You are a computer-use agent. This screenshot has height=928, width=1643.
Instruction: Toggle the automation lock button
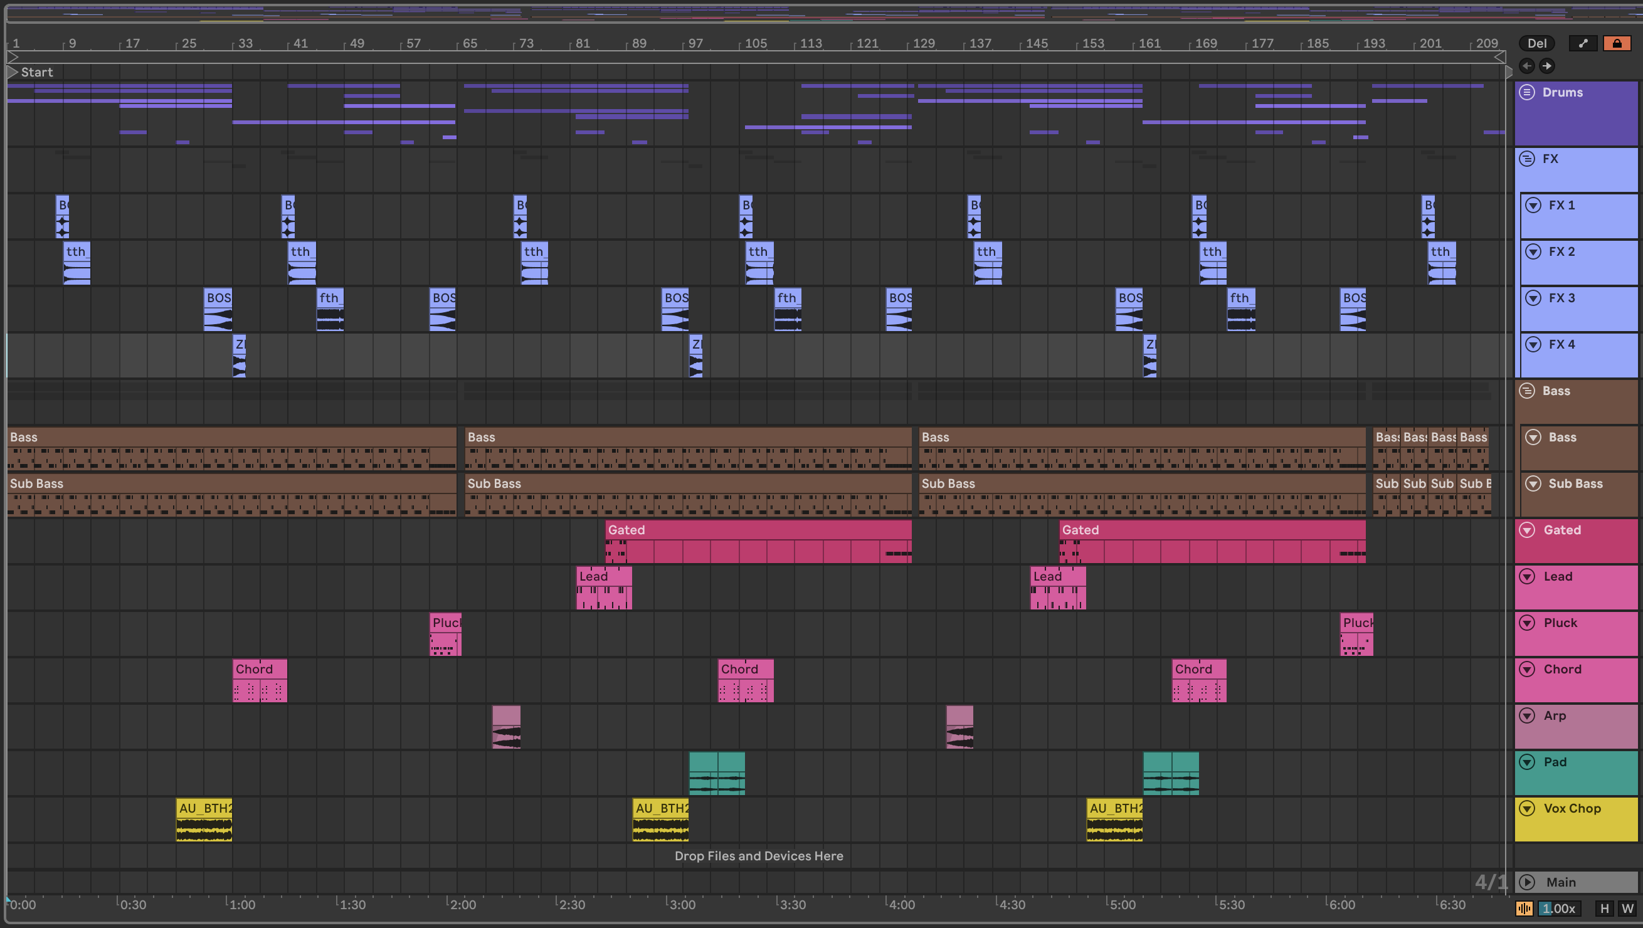click(1616, 43)
